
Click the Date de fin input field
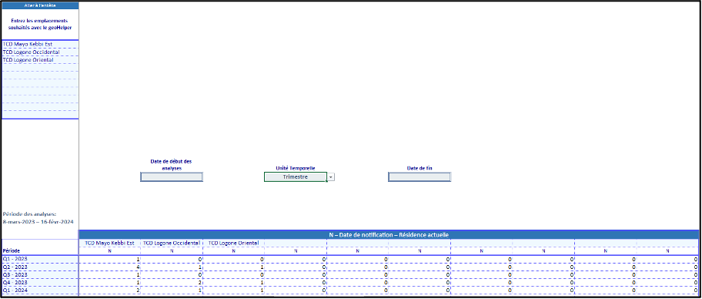click(420, 177)
